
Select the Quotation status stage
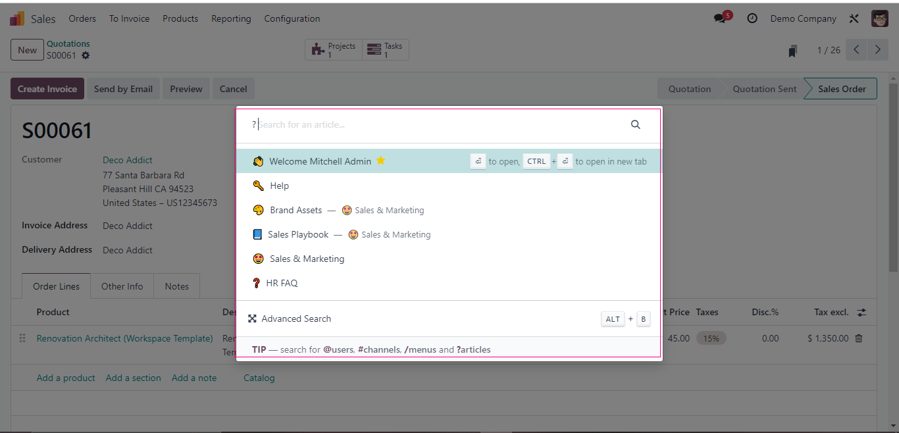pyautogui.click(x=690, y=89)
